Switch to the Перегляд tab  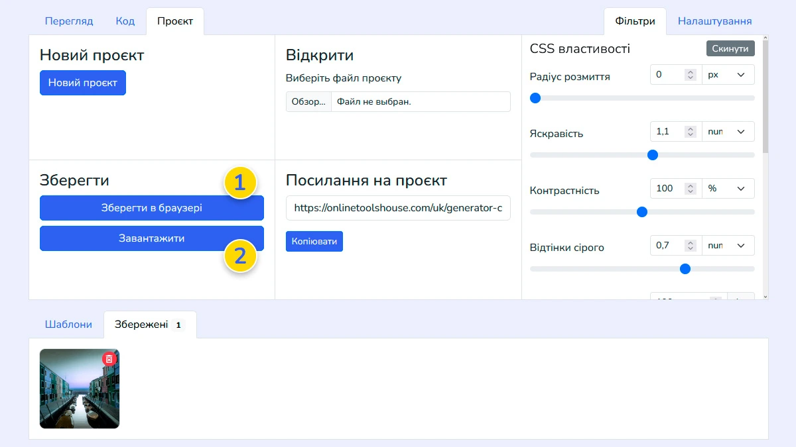point(69,21)
